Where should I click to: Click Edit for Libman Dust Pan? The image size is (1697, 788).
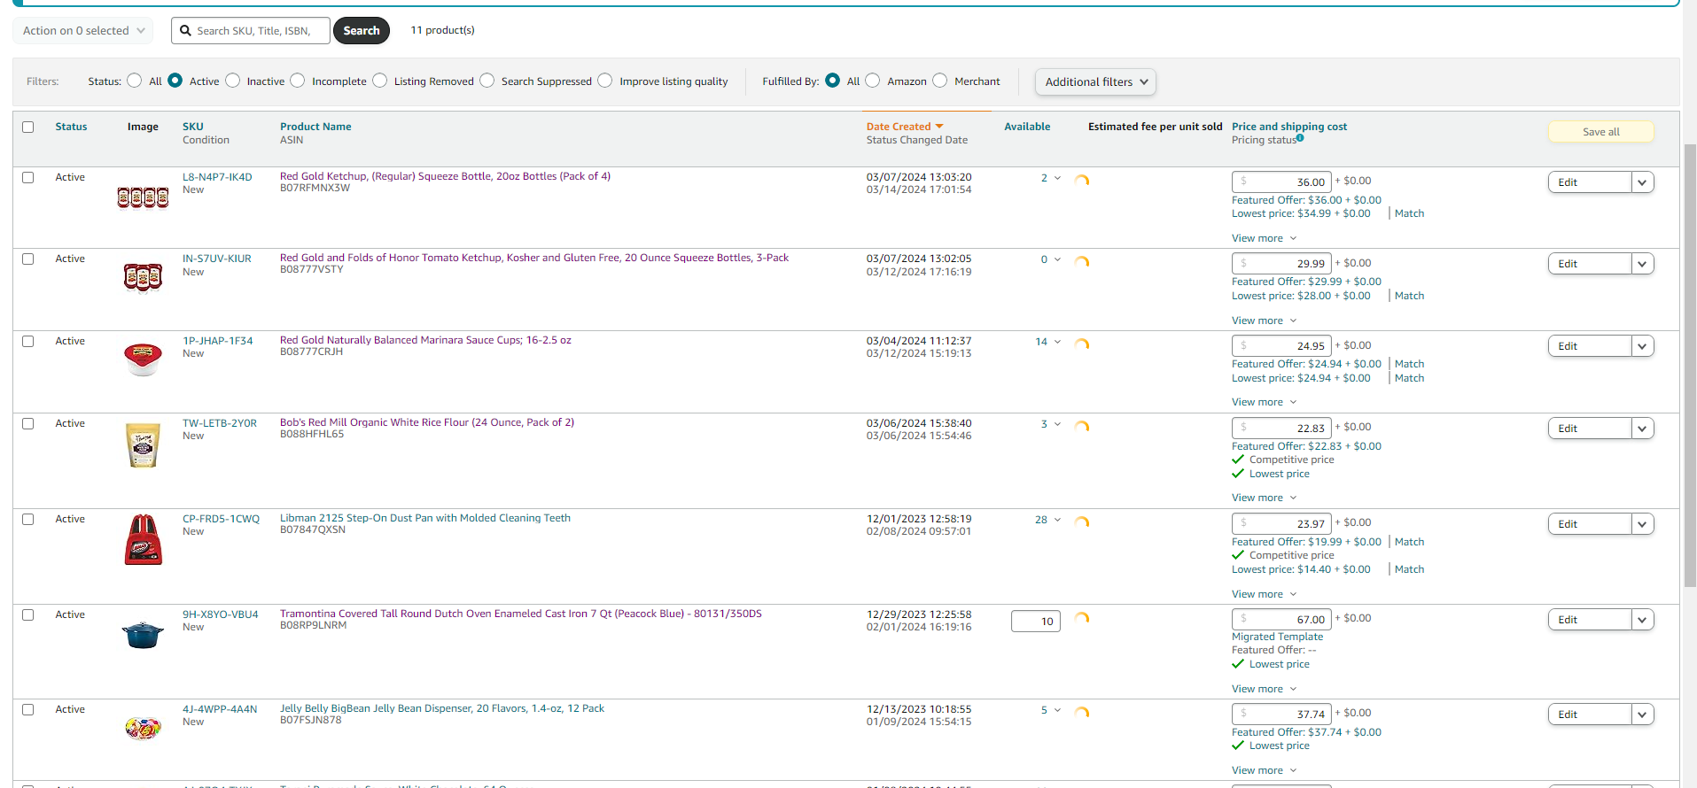click(x=1590, y=524)
